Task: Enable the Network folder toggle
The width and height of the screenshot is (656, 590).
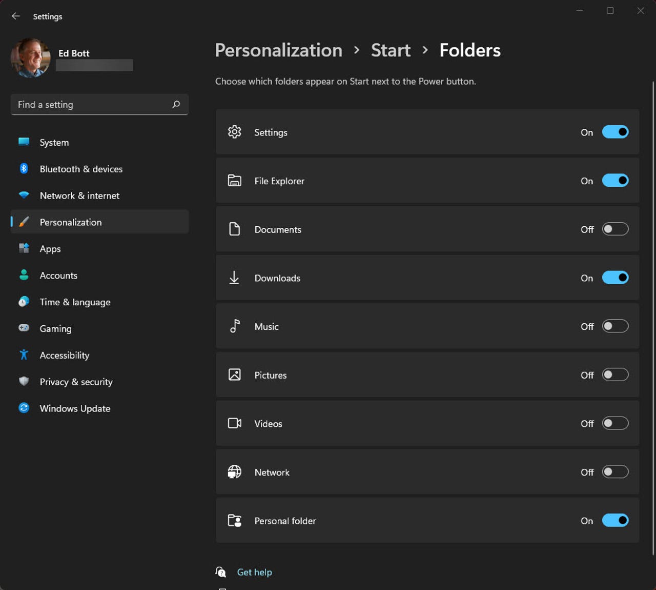Action: 615,471
